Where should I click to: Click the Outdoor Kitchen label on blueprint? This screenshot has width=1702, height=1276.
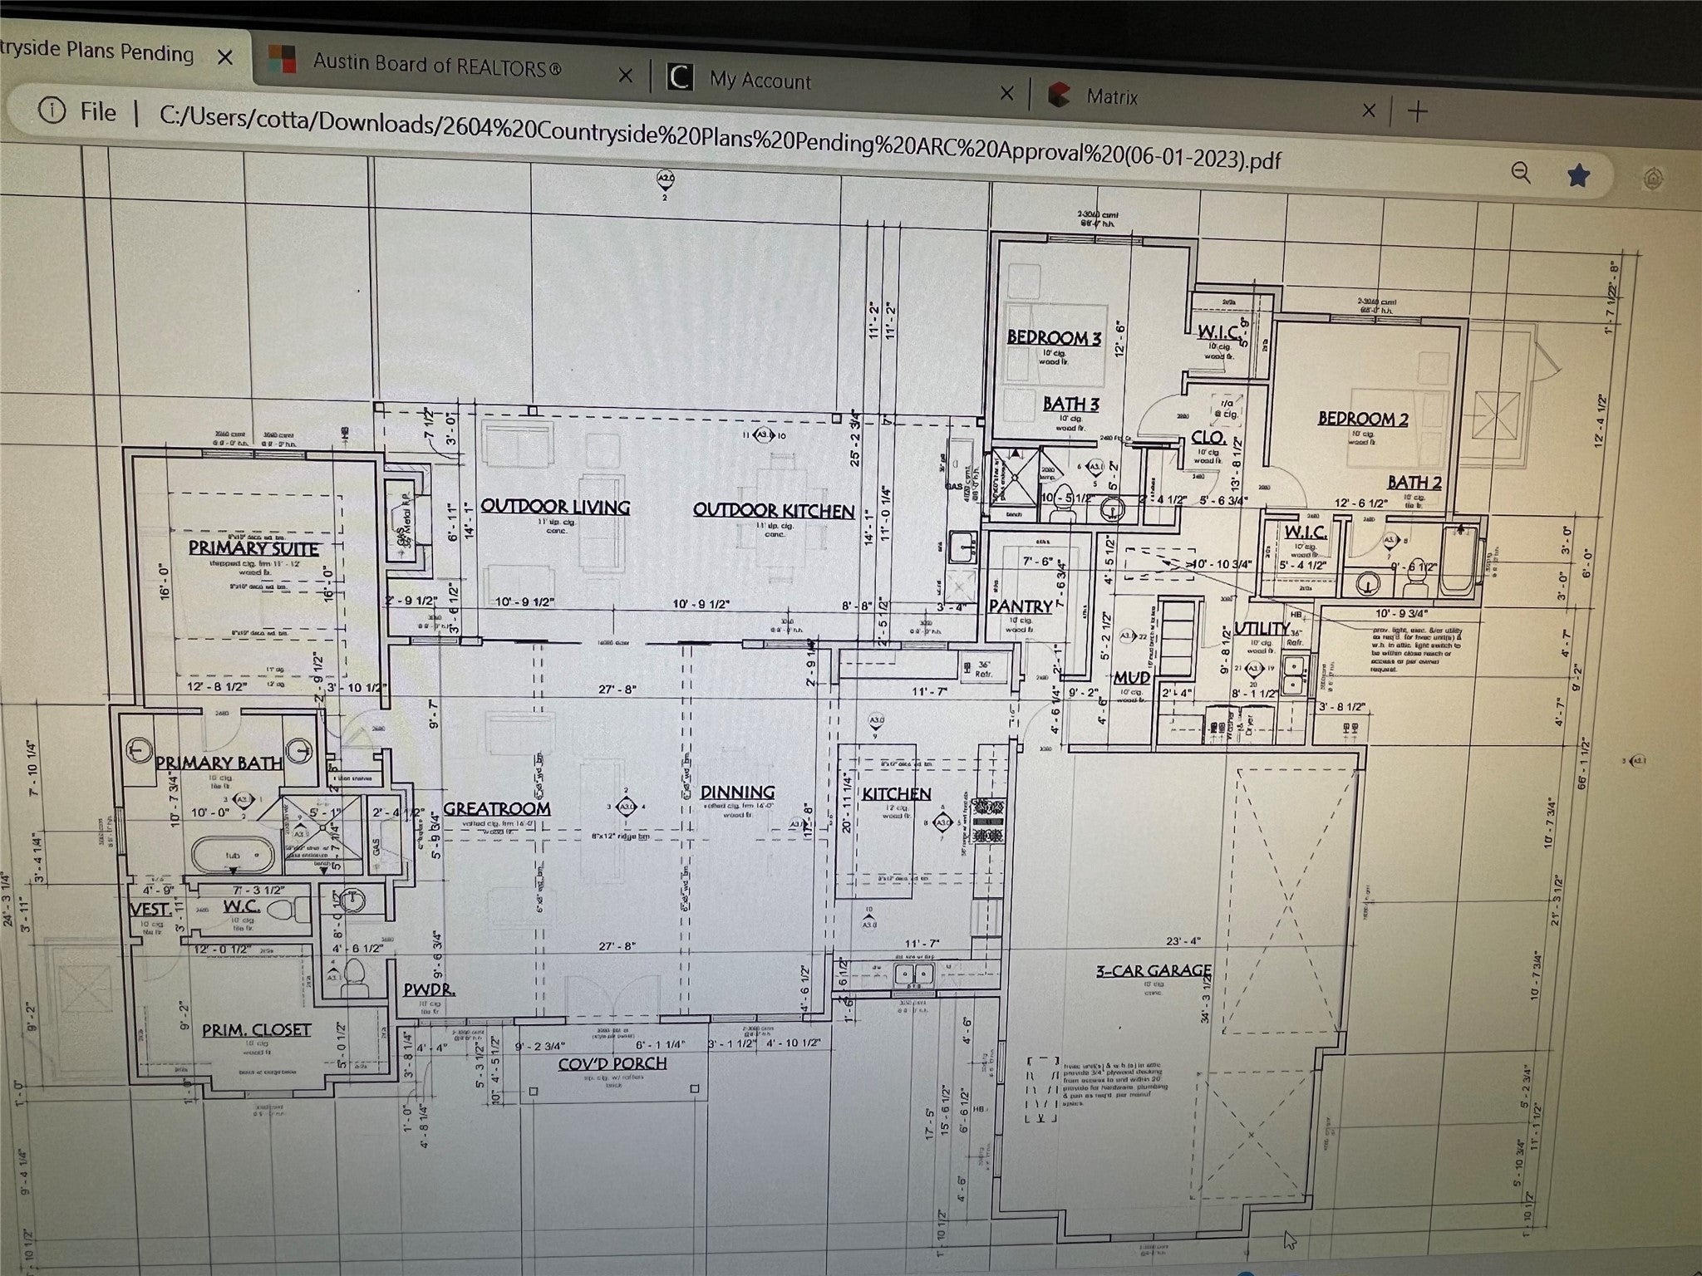point(774,510)
